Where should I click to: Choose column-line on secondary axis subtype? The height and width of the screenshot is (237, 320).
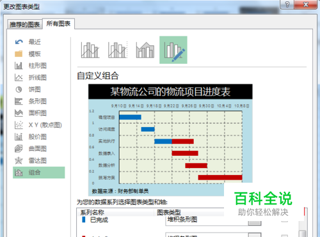tap(118, 50)
